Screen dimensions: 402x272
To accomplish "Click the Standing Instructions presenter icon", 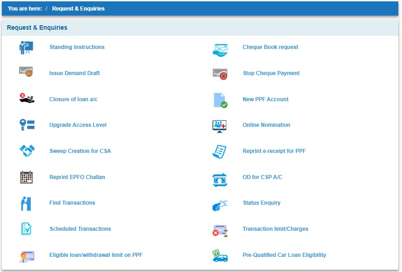I will pos(26,48).
